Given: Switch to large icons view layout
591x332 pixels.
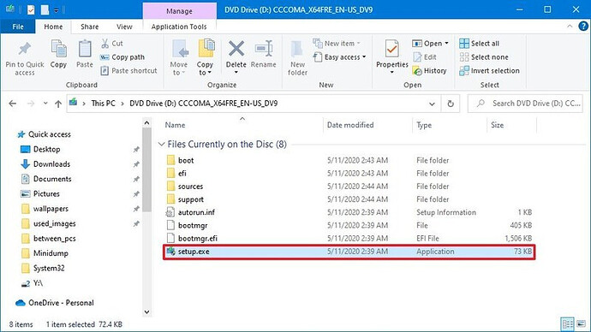Looking at the screenshot, I should (x=581, y=323).
